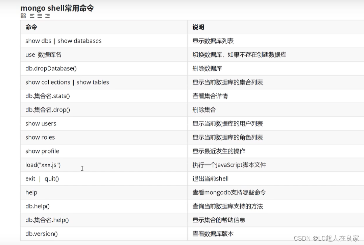Image resolution: width=364 pixels, height=245 pixels.
Task: Click the 'show collections | show tables' cell
Action: click(x=104, y=82)
